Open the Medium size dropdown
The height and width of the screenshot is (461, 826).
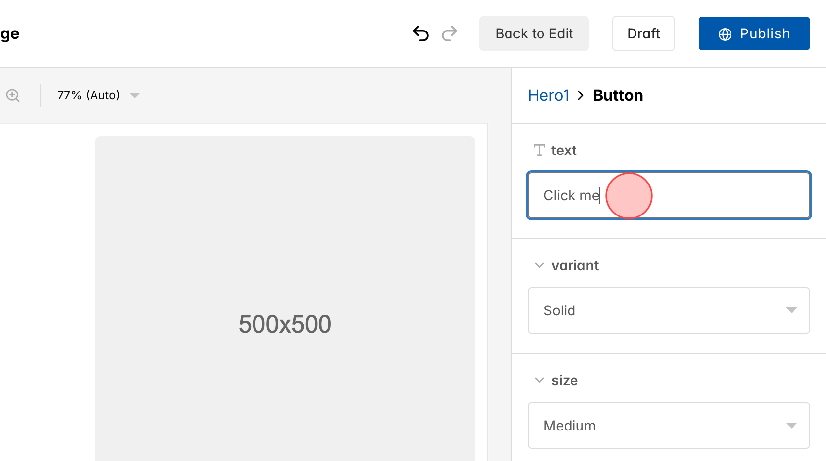(668, 426)
